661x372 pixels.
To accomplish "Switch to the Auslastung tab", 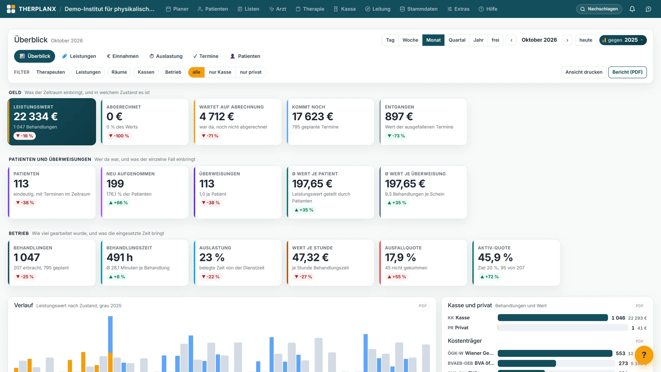I will pos(166,56).
